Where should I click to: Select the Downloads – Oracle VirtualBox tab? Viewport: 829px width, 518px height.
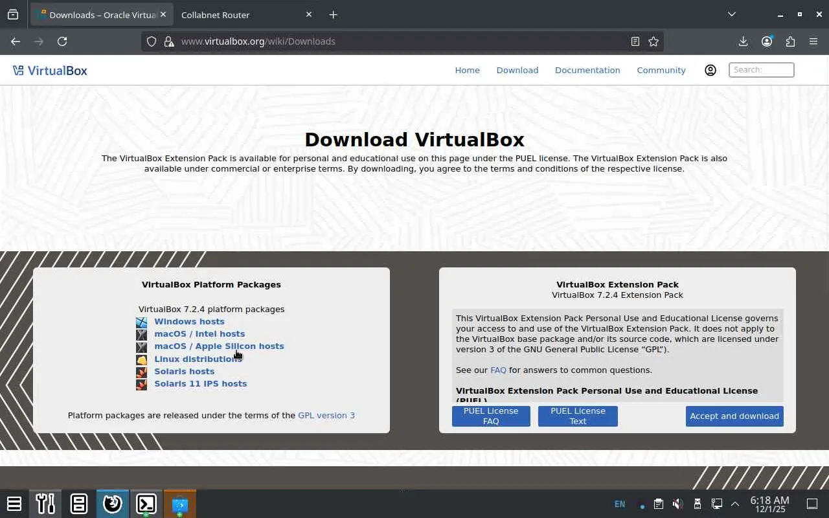pyautogui.click(x=100, y=14)
